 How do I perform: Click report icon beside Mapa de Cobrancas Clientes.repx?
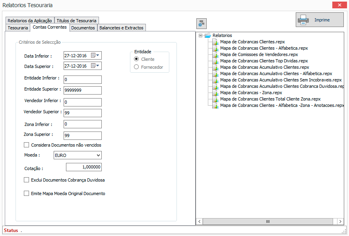215,42
